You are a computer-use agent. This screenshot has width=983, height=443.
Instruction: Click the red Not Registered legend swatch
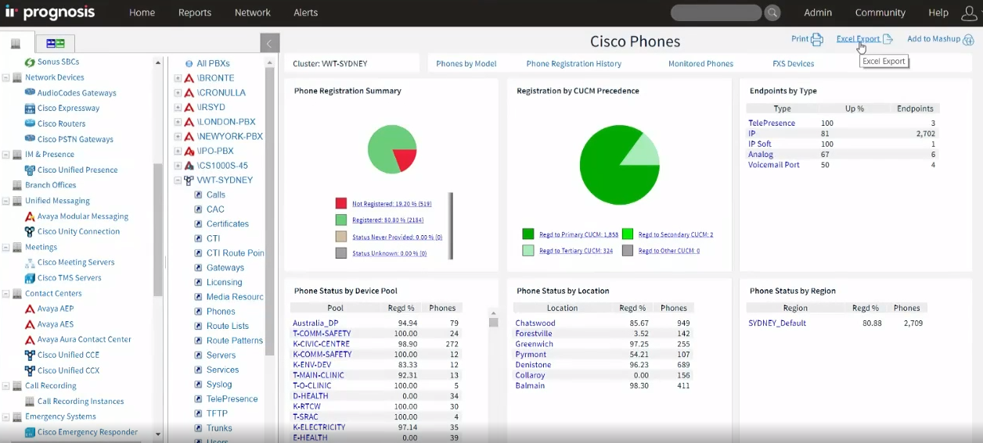[x=341, y=203]
